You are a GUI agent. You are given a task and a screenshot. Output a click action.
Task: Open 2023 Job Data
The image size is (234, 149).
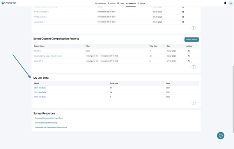[40, 92]
